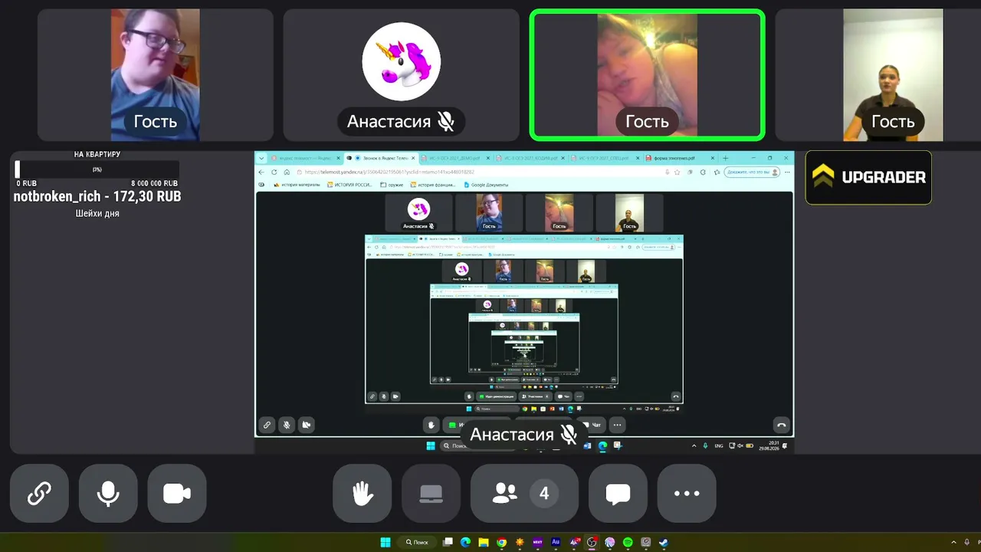
Task: Open the Windows Start menu
Action: pos(386,543)
